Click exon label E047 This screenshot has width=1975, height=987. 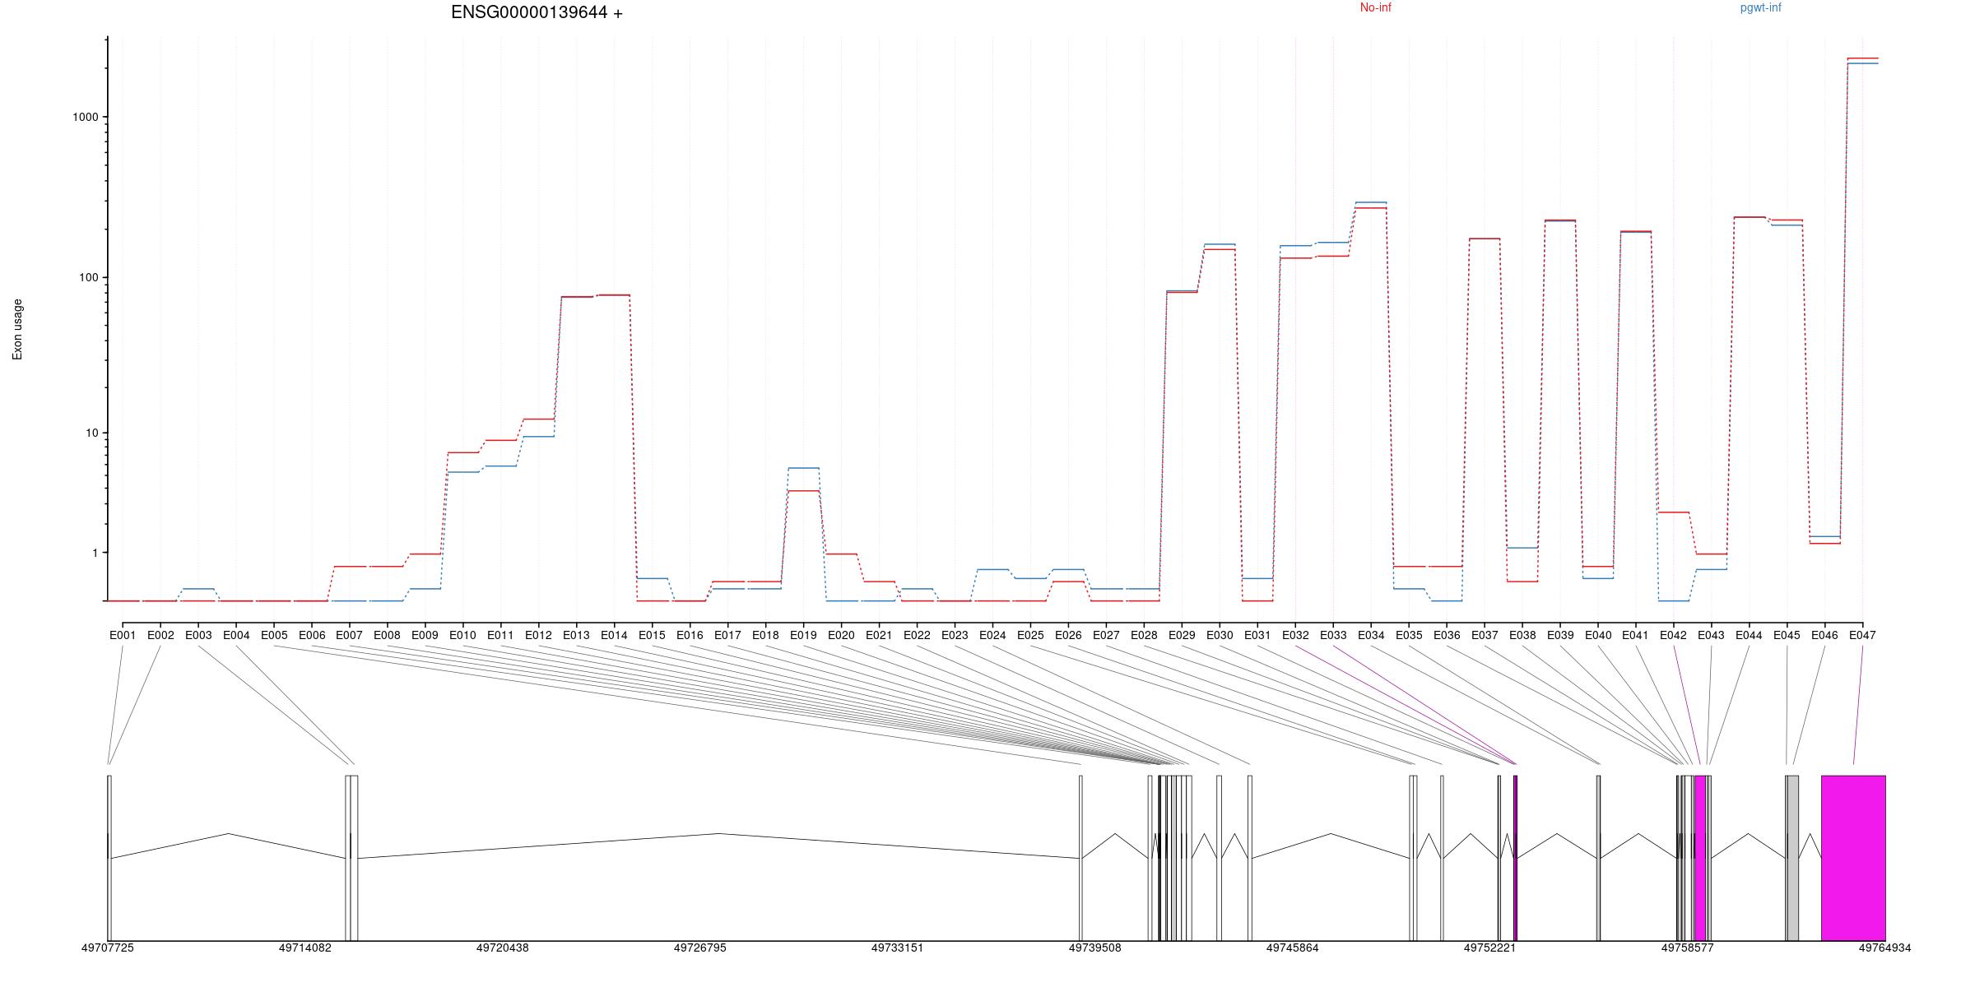(1862, 635)
